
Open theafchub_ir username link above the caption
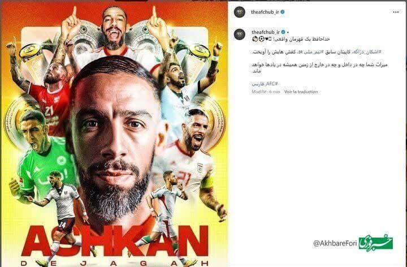click(x=266, y=32)
